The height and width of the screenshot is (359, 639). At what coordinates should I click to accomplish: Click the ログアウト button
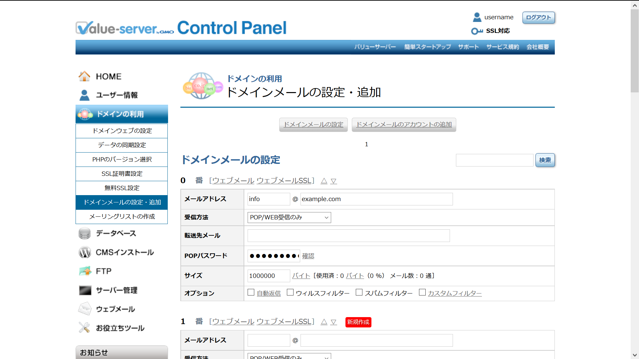(538, 17)
